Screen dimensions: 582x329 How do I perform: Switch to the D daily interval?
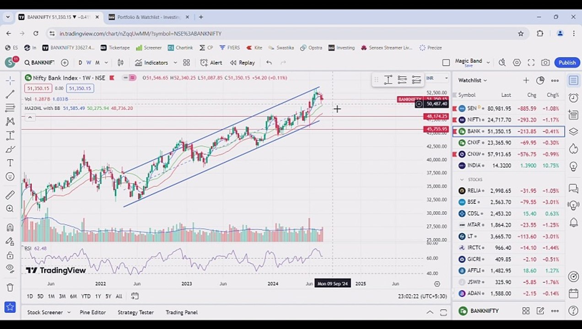(x=80, y=63)
